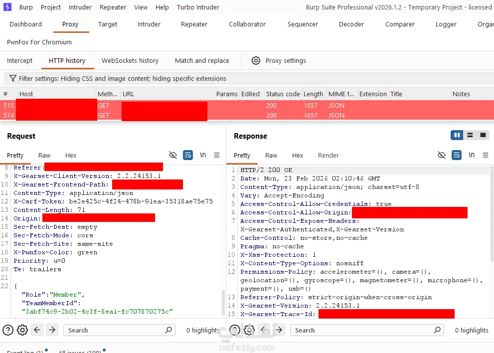Click the Response pane vertical scrollbar
This screenshot has height=353, width=494.
492,214
